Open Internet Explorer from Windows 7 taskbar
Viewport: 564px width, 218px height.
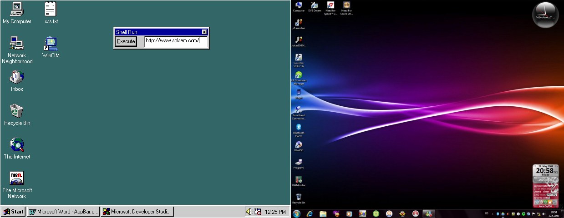click(310, 213)
